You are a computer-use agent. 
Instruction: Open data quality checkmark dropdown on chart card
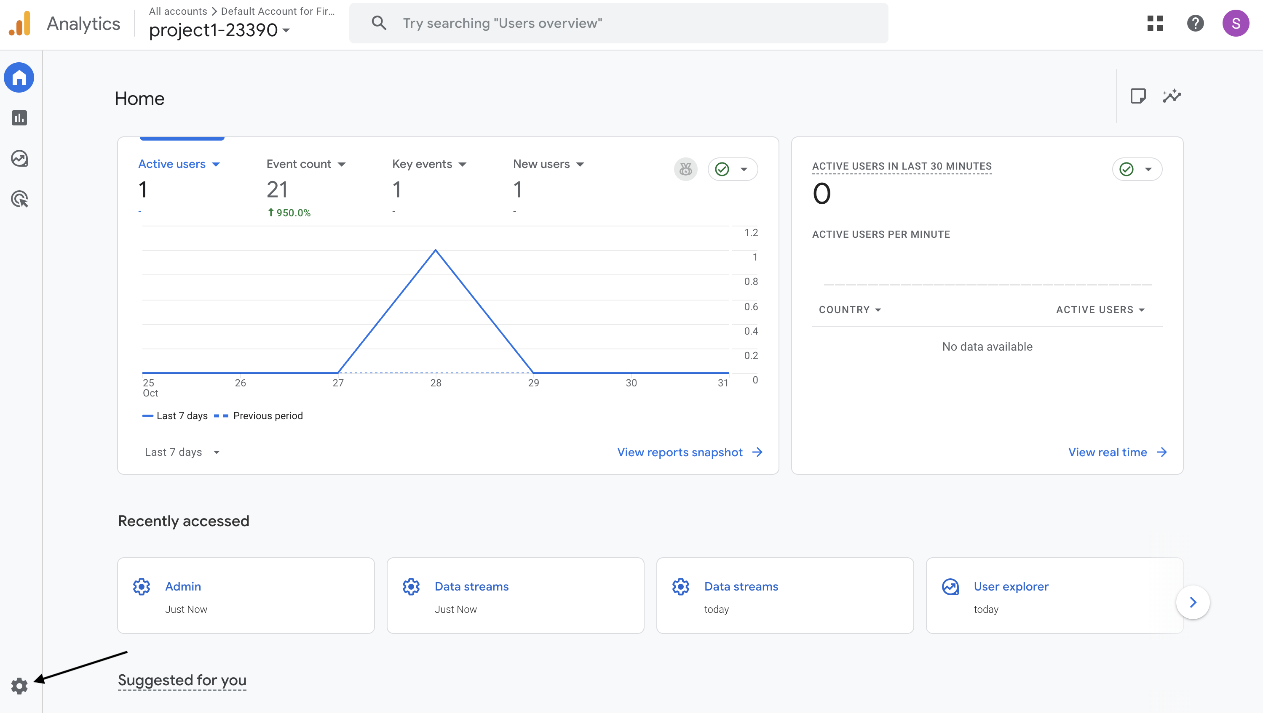click(733, 170)
